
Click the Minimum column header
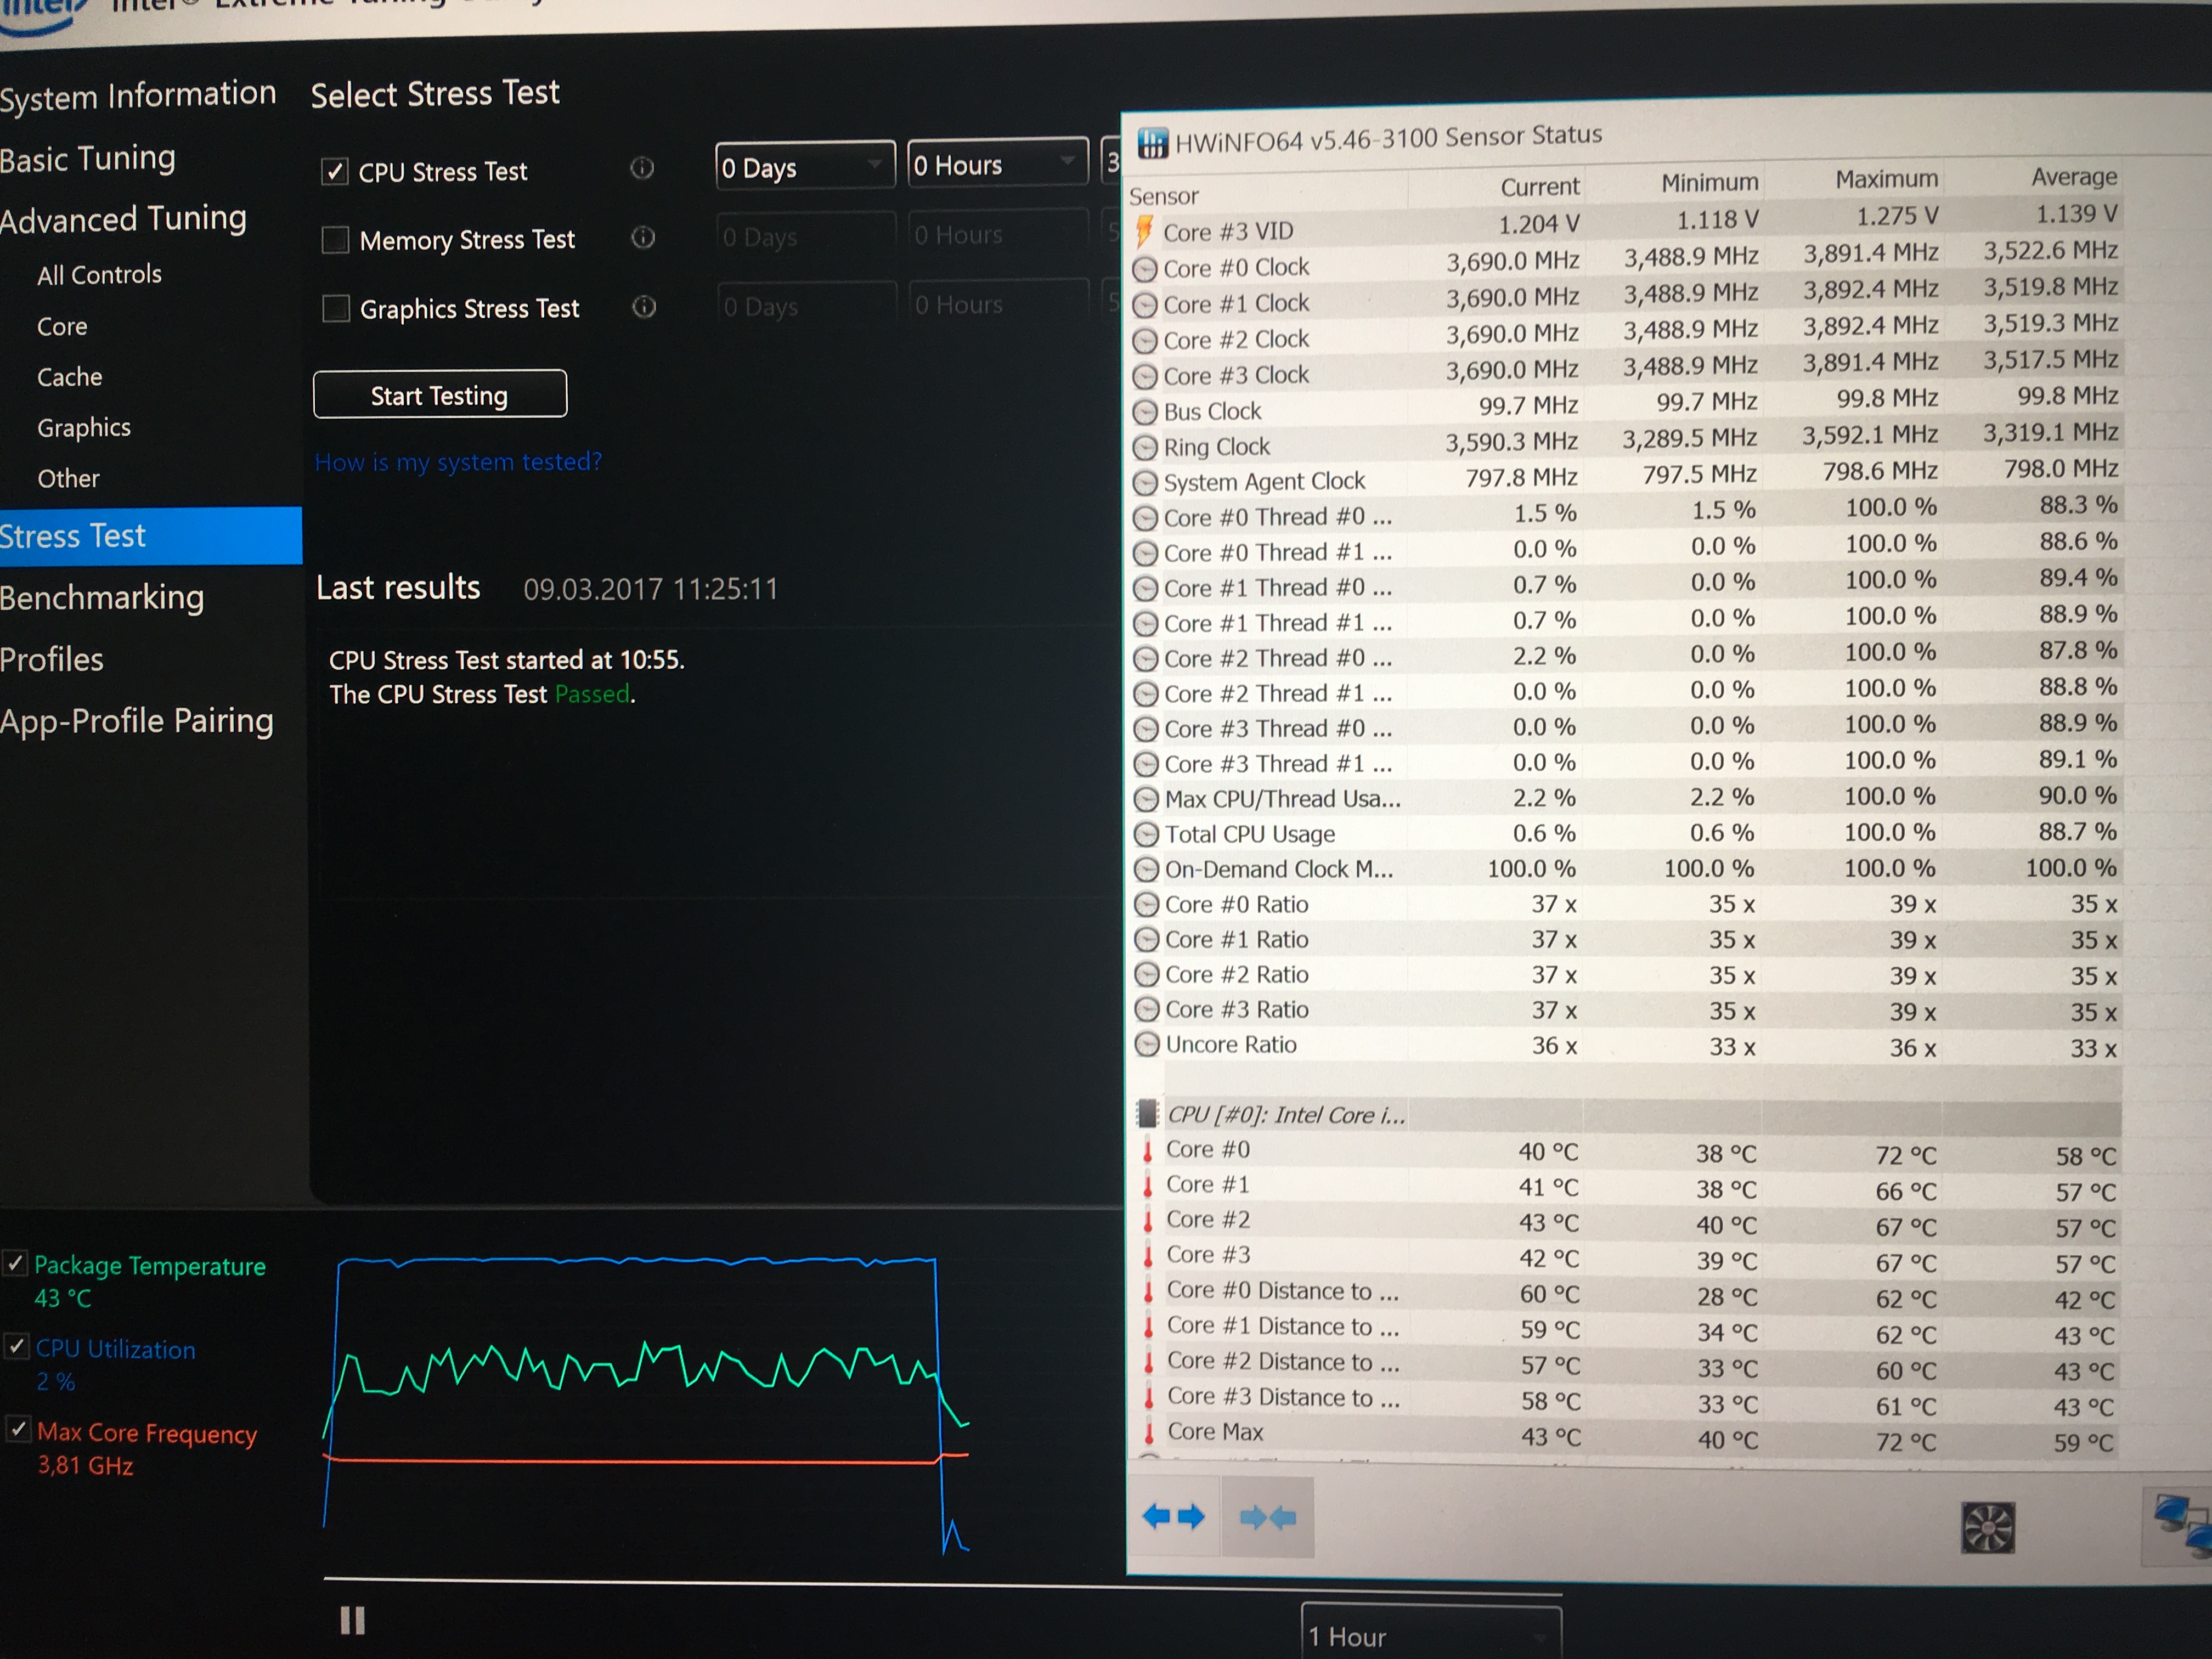point(1710,183)
